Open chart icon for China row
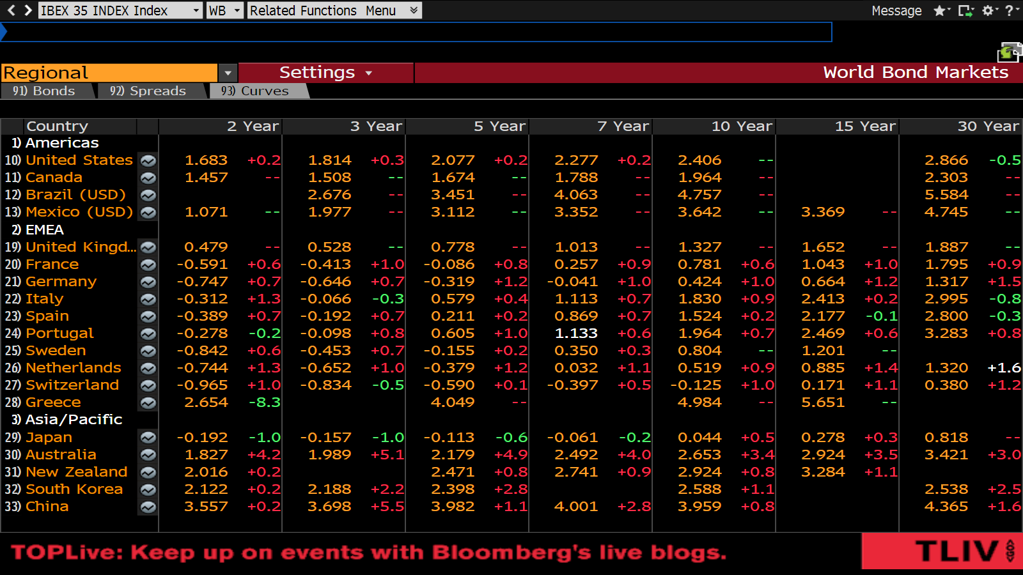 [x=148, y=507]
